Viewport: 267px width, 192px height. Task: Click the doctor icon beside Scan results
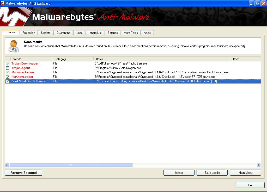14,46
